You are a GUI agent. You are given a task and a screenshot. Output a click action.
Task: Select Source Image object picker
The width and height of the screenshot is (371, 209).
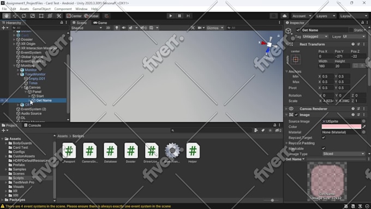tap(364, 121)
